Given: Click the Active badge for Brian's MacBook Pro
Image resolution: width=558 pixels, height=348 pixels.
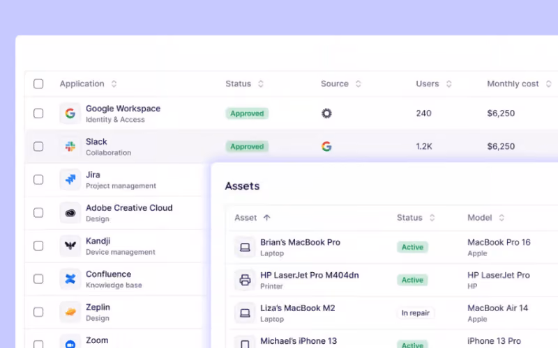Looking at the screenshot, I should pyautogui.click(x=412, y=247).
